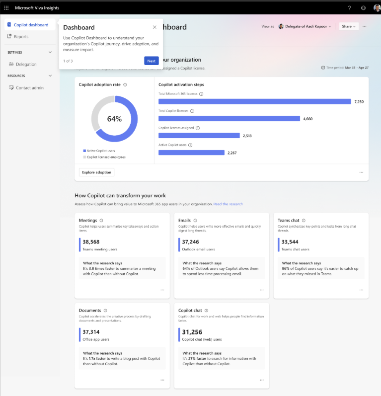Open the user profile avatar
The height and width of the screenshot is (396, 381).
click(377, 8)
